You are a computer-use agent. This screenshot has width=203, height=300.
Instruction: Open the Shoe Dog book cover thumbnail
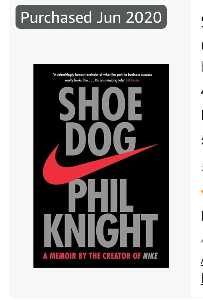click(101, 166)
